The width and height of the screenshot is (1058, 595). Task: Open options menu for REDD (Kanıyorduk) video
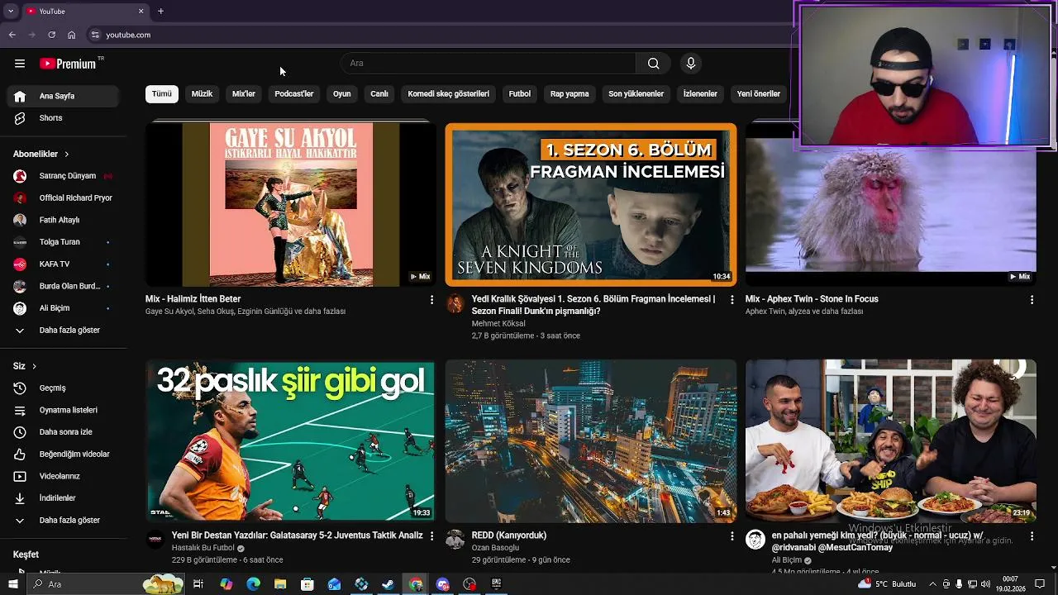coord(732,536)
